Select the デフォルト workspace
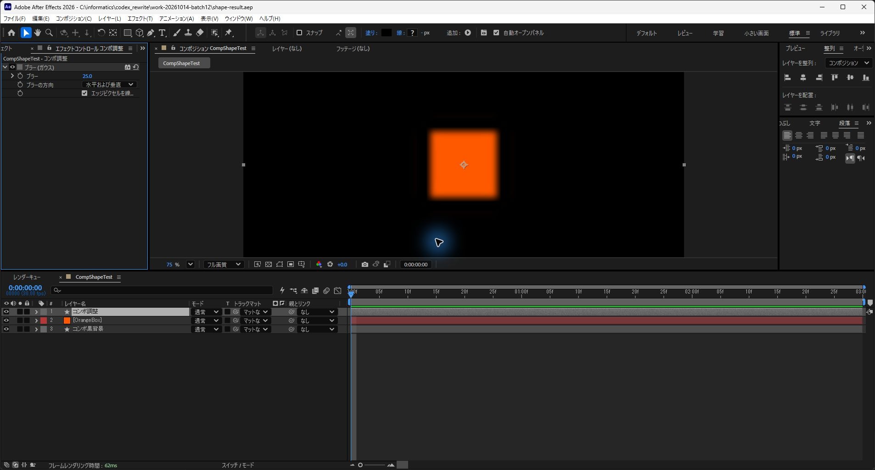This screenshot has height=470, width=875. (x=646, y=33)
